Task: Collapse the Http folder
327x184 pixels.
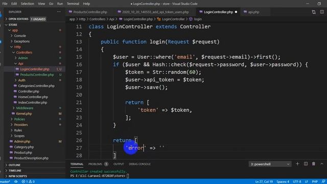Action: tap(17, 47)
